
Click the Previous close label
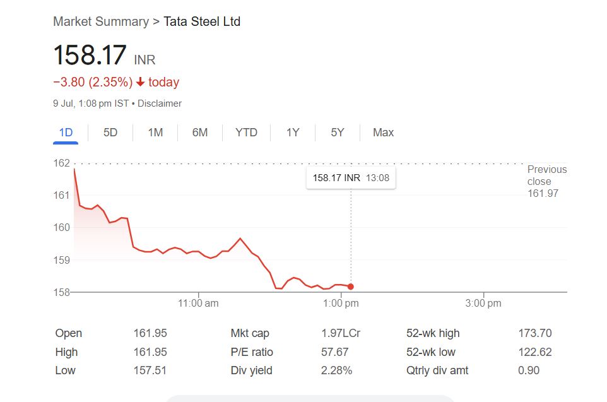tap(547, 175)
